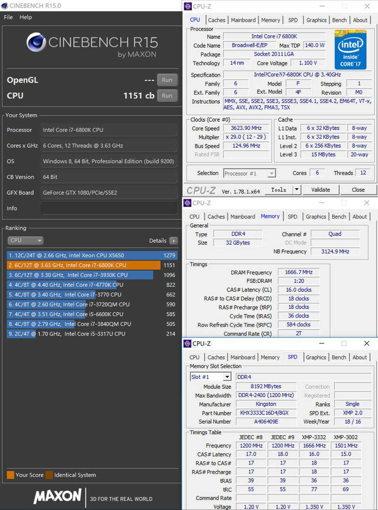Image resolution: width=378 pixels, height=510 pixels.
Task: Click the empty Info text field
Action: pos(109,208)
